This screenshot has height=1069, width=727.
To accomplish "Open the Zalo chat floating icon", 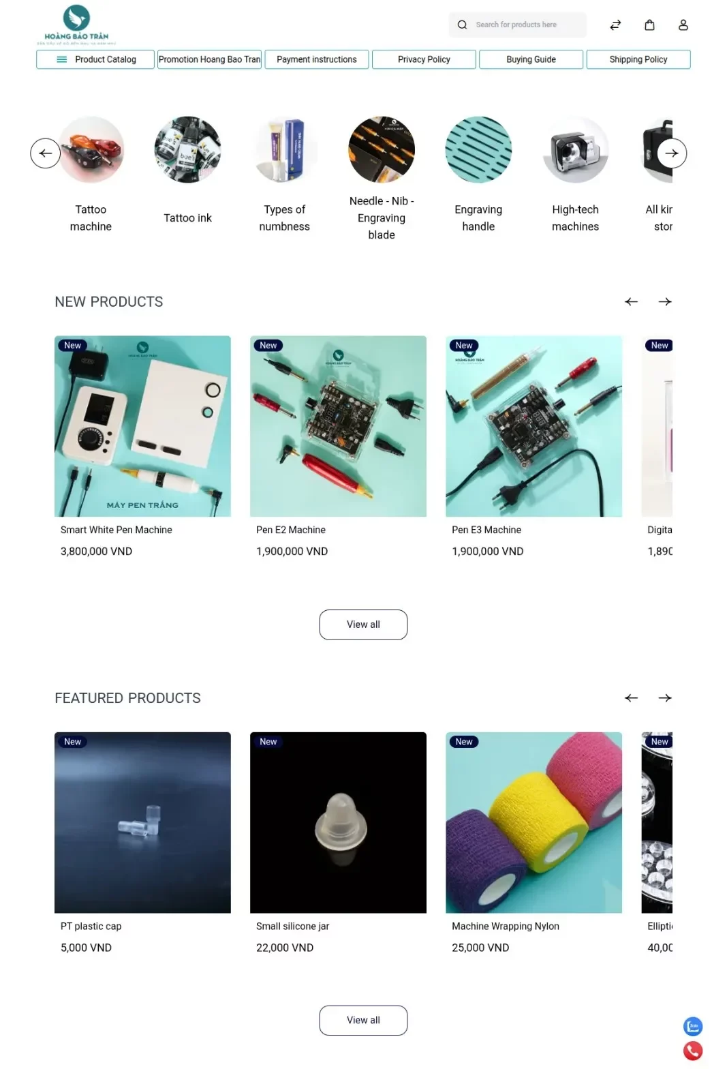I will point(693,1026).
